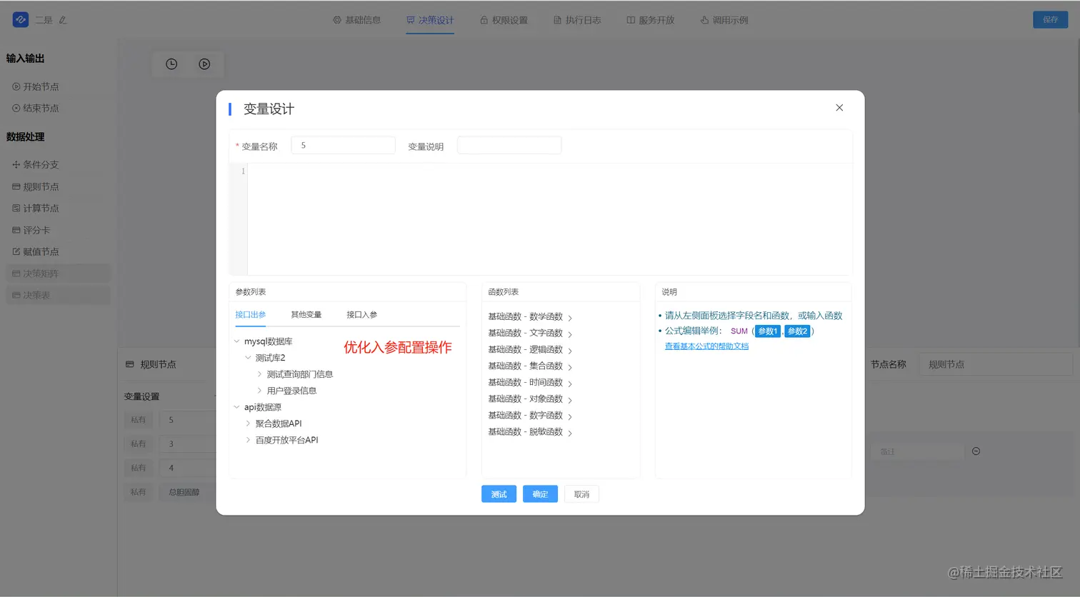Viewport: 1080px width, 597px height.
Task: Collapse api数据源 tree node
Action: (237, 407)
